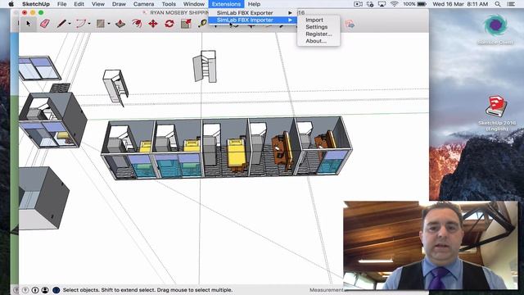Pick the pink Eraser tool
This screenshot has width=524, height=295.
coord(45,24)
